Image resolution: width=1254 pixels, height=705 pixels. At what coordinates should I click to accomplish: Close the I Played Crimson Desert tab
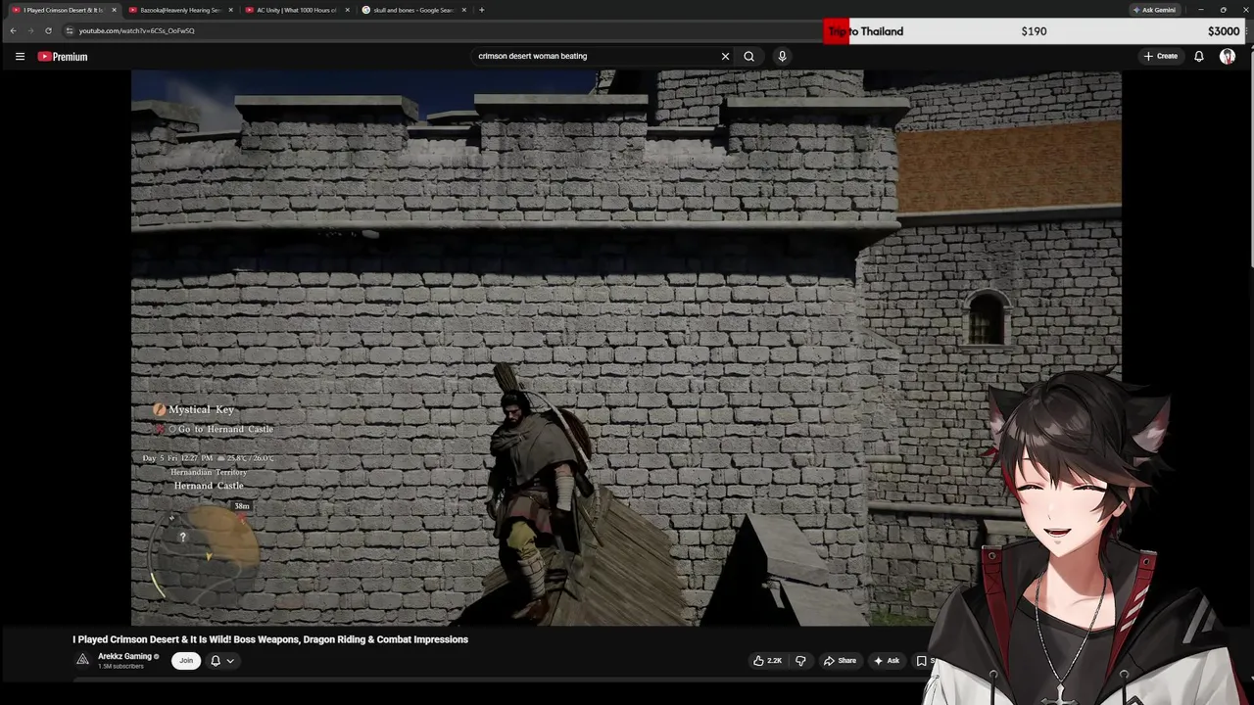coord(114,10)
